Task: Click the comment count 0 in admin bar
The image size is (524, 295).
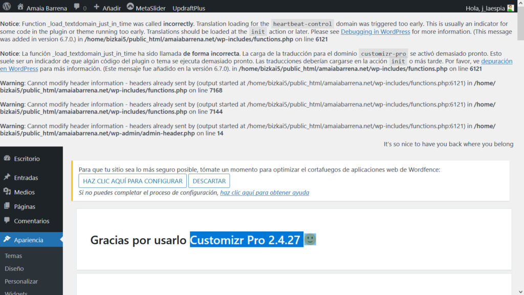Action: point(84,8)
